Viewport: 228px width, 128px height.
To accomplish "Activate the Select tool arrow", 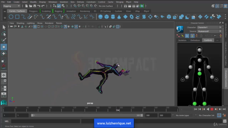I will 4,27.
